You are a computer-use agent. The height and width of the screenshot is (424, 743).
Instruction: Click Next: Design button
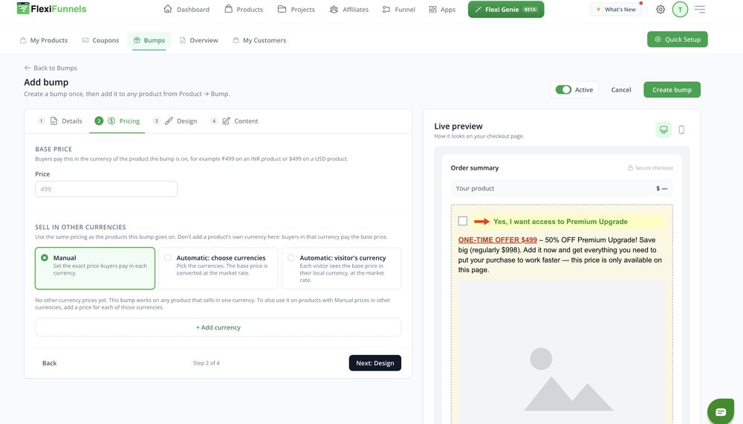pyautogui.click(x=374, y=363)
